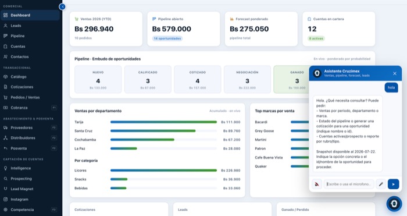Close the Asistente Cruzimex chat panel
Image resolution: width=407 pixels, height=216 pixels.
pyautogui.click(x=395, y=73)
